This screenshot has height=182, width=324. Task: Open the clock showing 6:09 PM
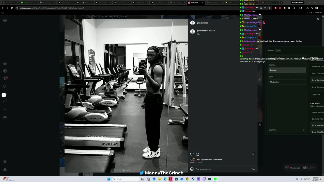click(x=316, y=179)
